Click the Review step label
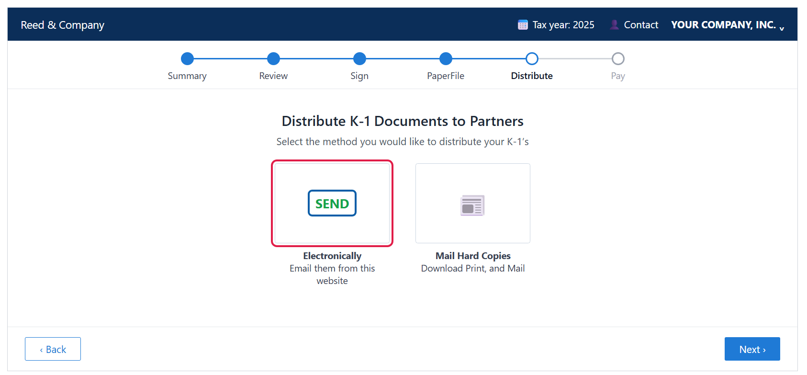807x375 pixels. (273, 76)
